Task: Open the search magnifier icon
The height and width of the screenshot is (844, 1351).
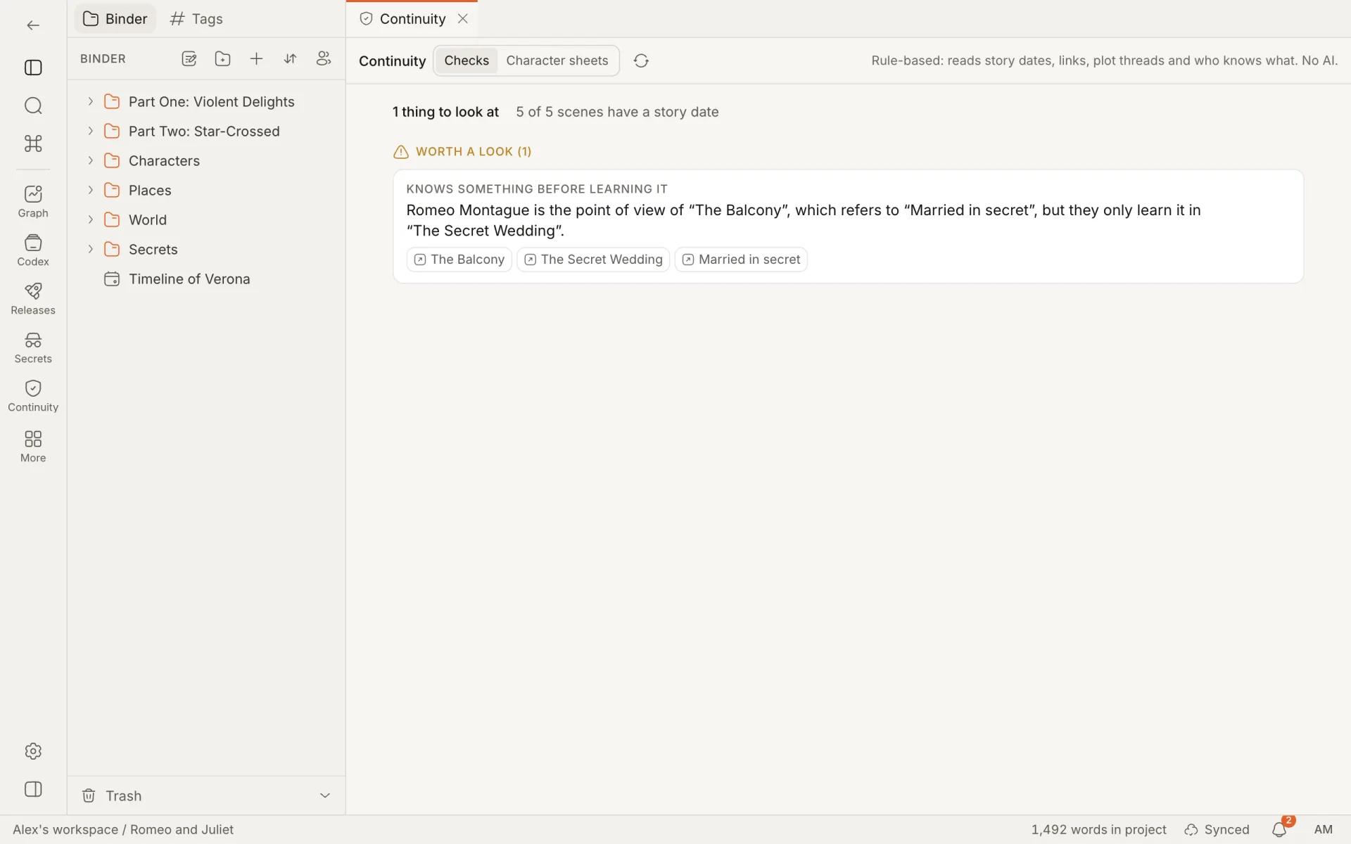Action: pos(33,105)
